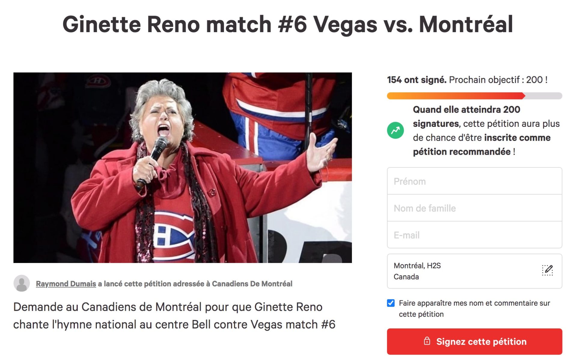Click the petition description paragraph
Screen dimensions: 577x360
coord(174,316)
